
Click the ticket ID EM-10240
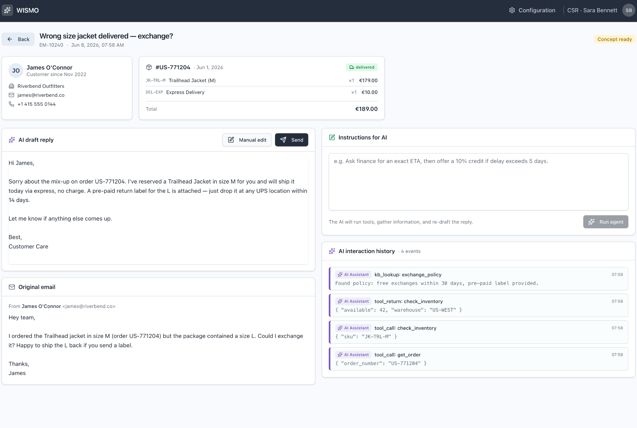click(x=51, y=45)
